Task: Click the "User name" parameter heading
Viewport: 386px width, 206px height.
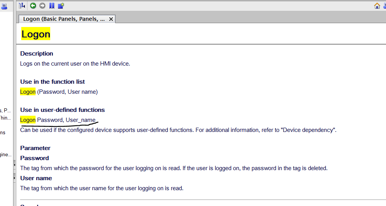Action: pyautogui.click(x=36, y=178)
